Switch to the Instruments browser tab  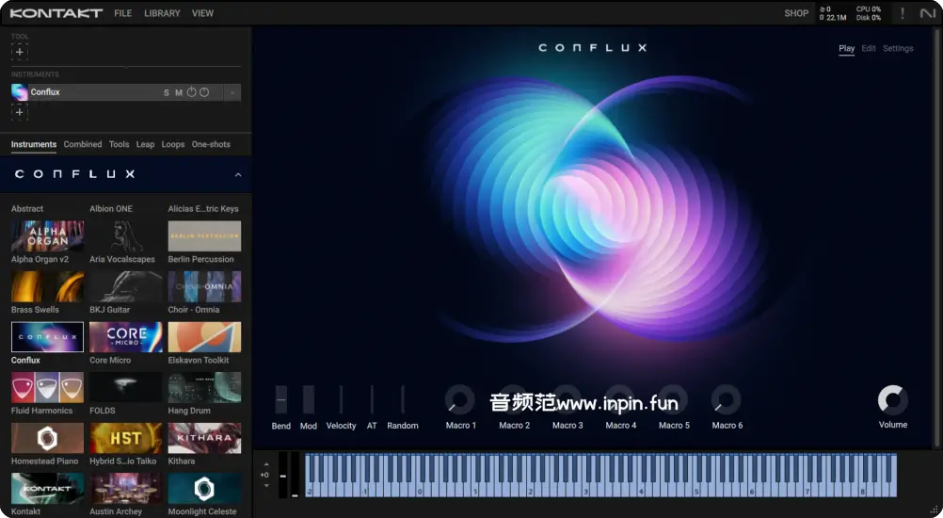(x=34, y=144)
